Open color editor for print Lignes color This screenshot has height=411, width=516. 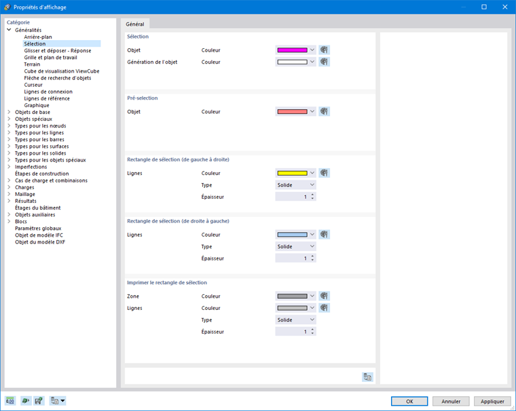click(x=324, y=308)
